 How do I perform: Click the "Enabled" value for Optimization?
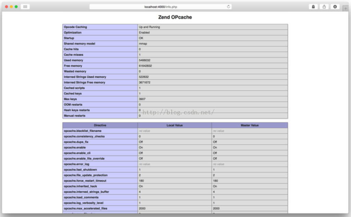(144, 33)
